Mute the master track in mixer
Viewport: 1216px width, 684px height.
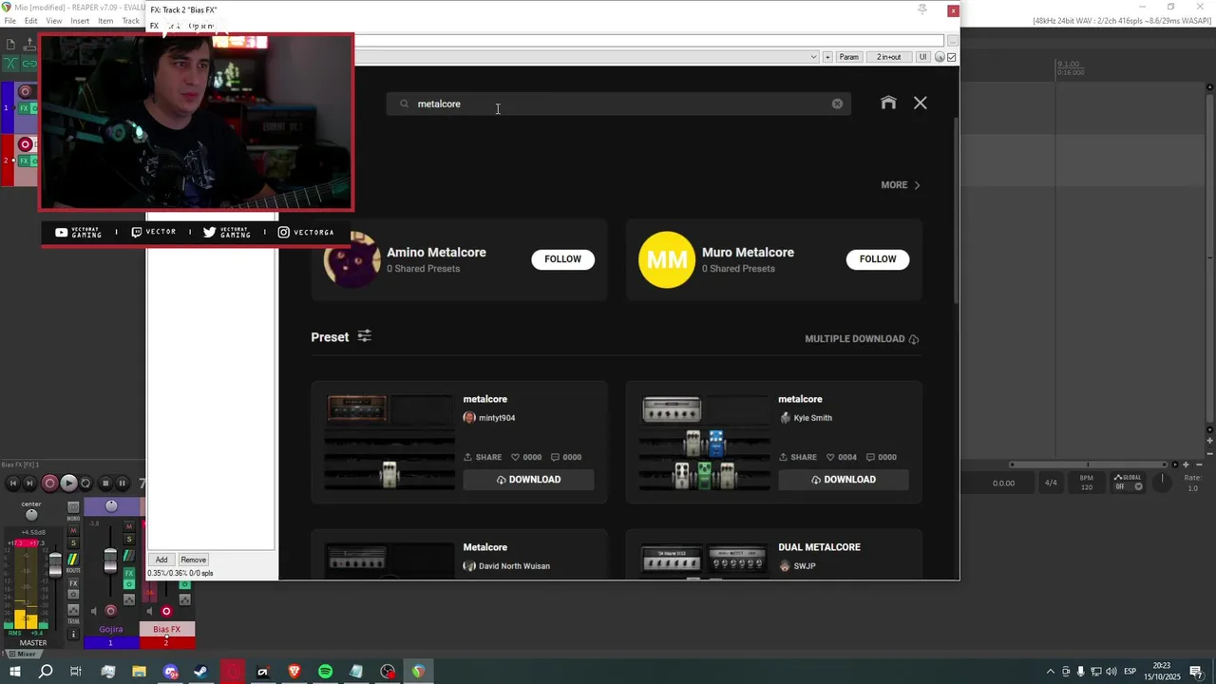pos(73,530)
